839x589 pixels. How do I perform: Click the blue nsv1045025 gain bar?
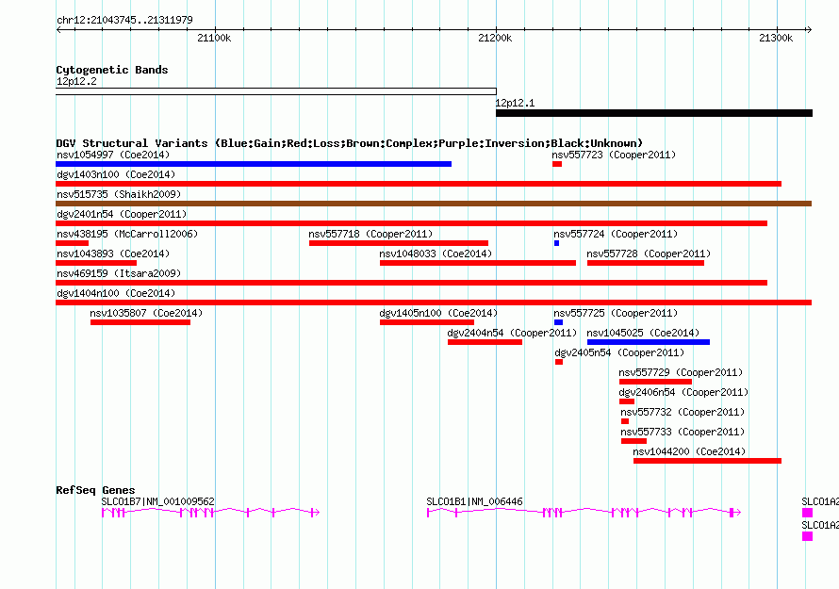tap(649, 342)
